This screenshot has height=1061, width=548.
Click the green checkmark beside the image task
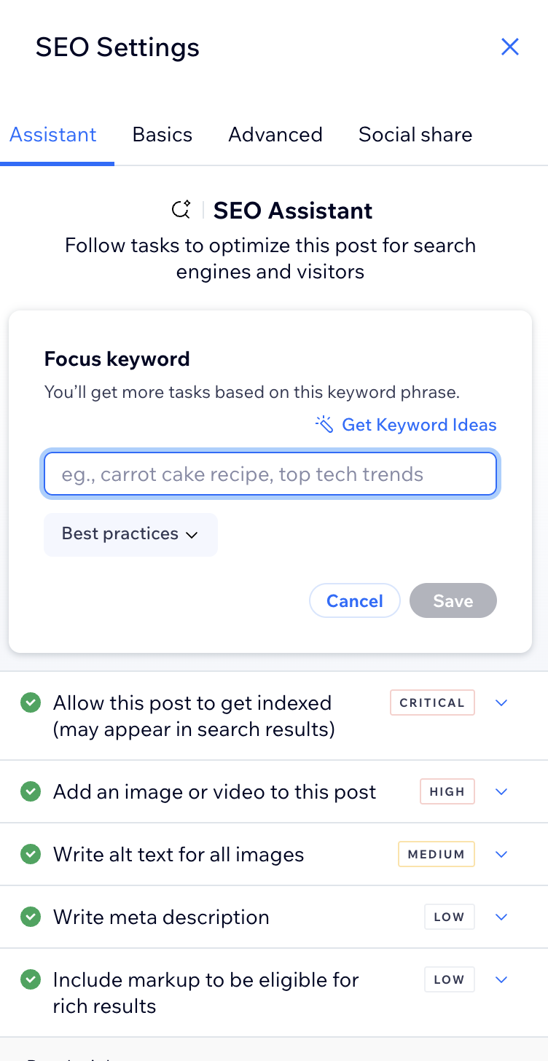click(31, 791)
